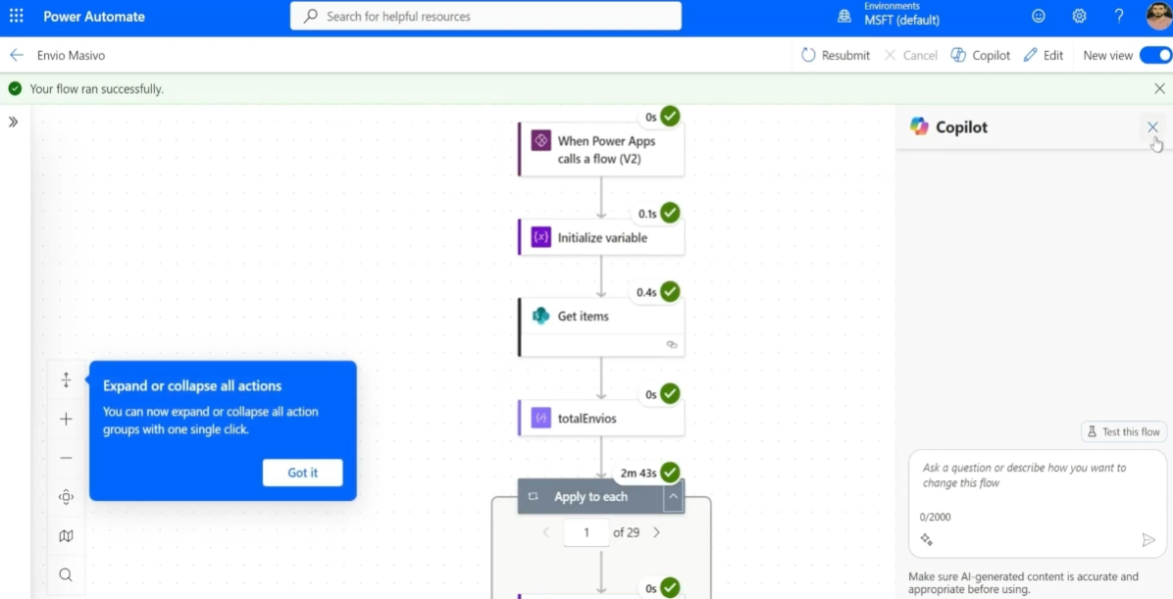Image resolution: width=1173 pixels, height=599 pixels.
Task: Click the fit to view icon
Action: 66,497
